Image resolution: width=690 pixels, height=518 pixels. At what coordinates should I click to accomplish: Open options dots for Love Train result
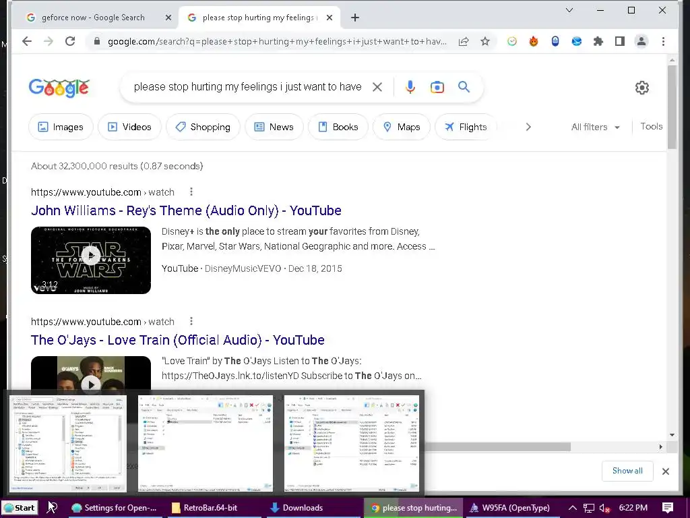pos(191,321)
